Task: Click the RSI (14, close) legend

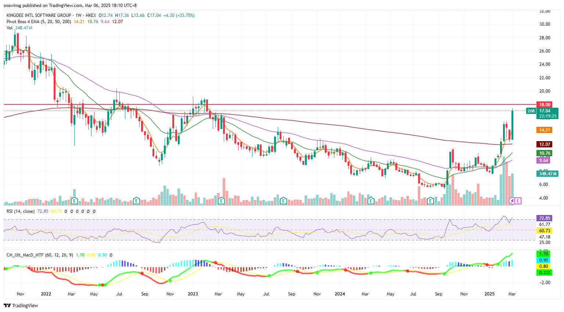Action: click(x=21, y=211)
